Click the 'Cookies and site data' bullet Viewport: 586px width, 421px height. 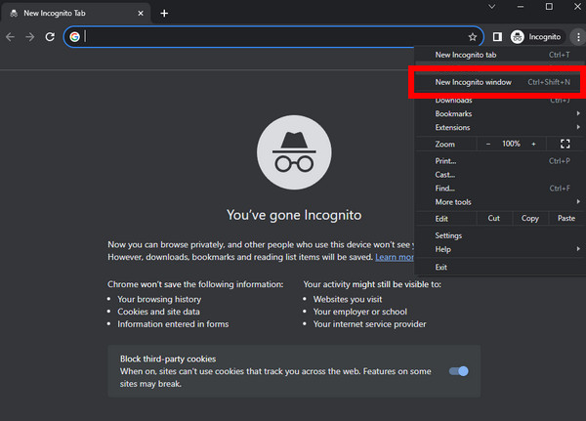tap(158, 312)
